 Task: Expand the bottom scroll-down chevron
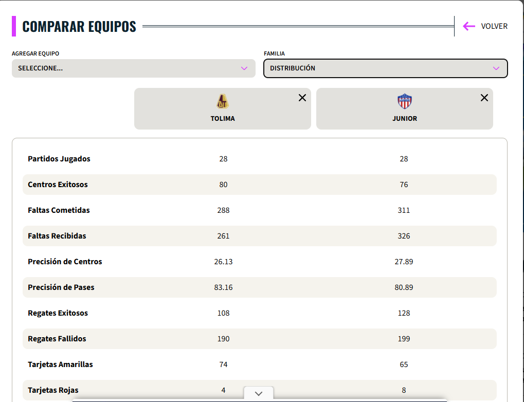click(x=259, y=393)
